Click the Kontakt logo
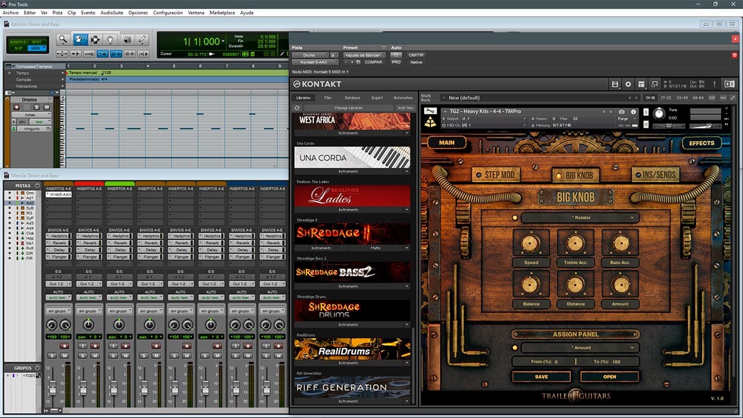 pos(317,84)
